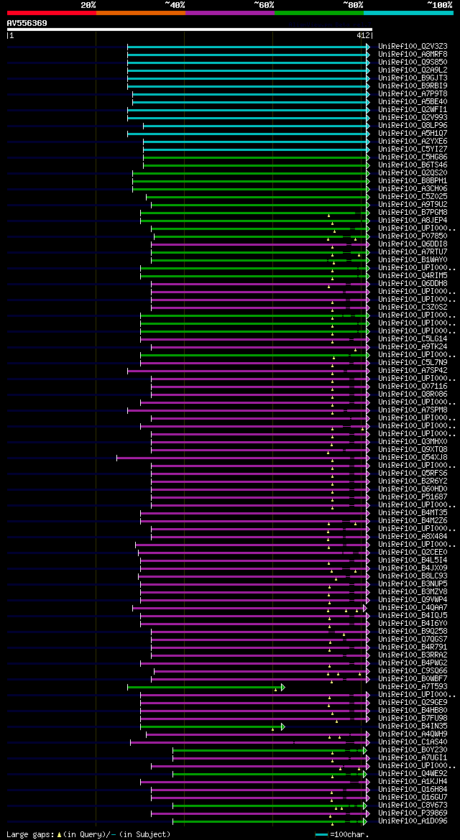The image size is (460, 840).
Task: Select the query name AV556369
Action: 27,23
